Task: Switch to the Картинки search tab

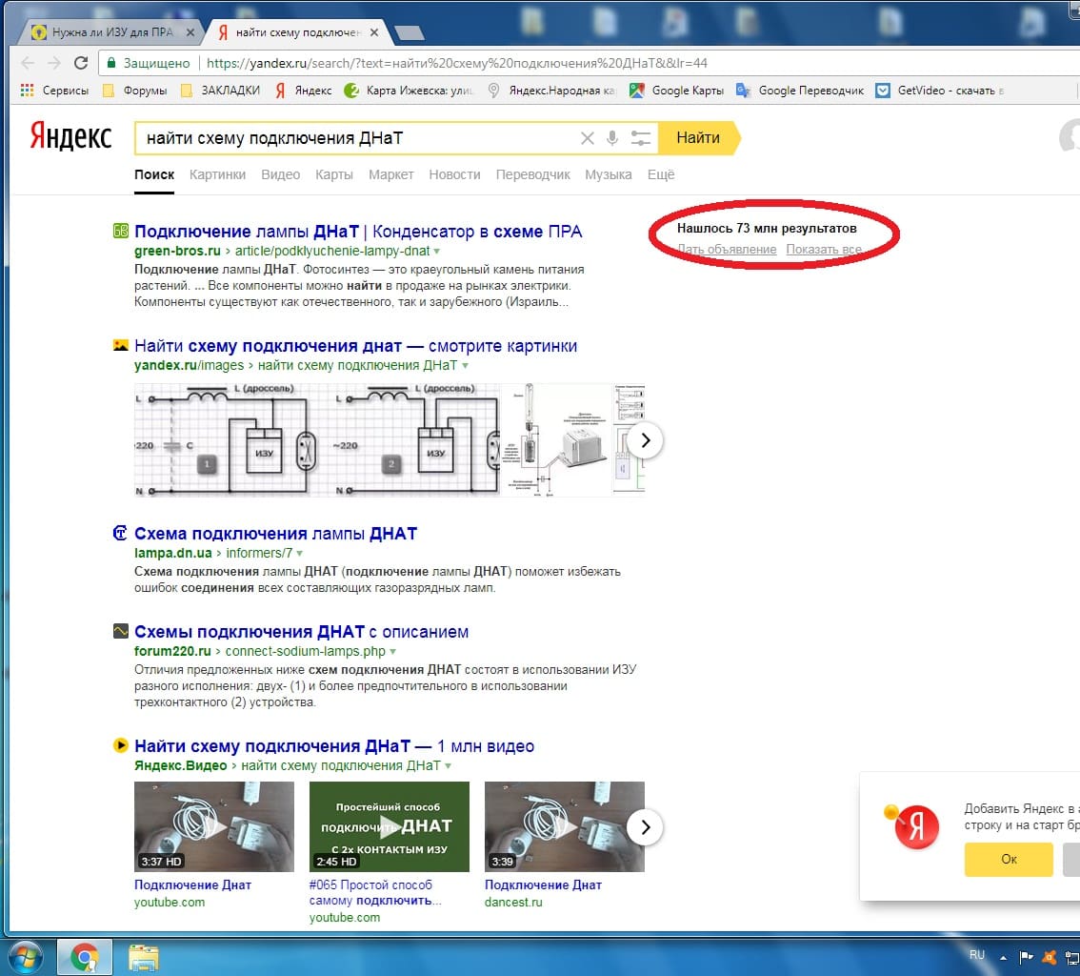Action: tap(217, 174)
